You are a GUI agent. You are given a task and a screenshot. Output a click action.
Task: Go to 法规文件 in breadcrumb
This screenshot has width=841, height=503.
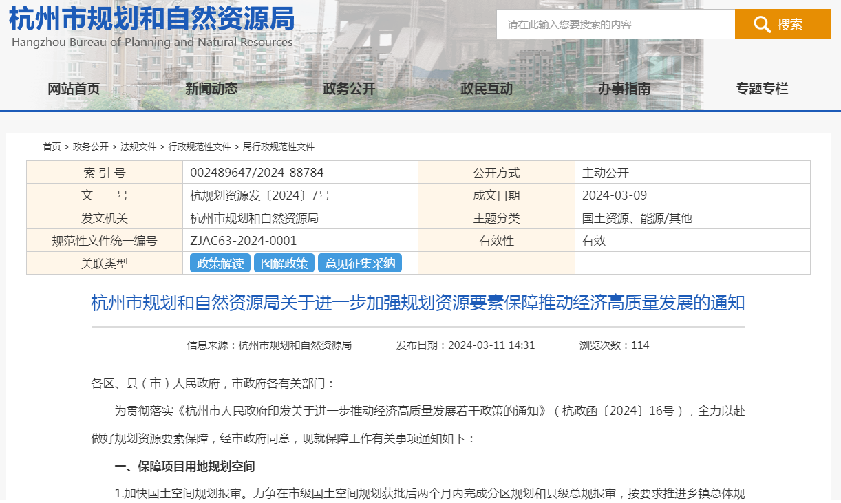(x=138, y=147)
